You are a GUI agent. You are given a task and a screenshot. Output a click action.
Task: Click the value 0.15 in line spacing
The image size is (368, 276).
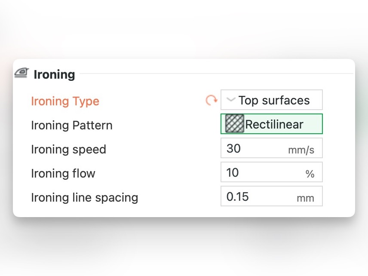[238, 196]
